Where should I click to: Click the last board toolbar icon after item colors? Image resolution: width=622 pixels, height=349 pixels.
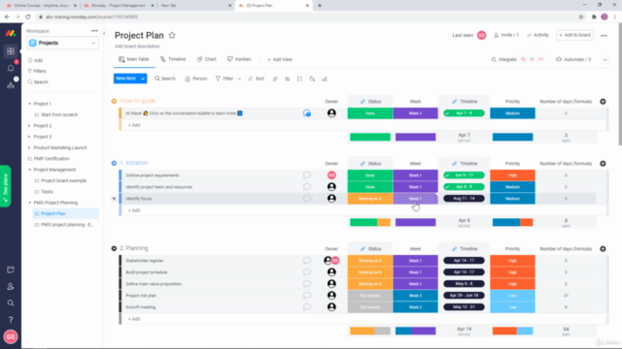[x=325, y=79]
